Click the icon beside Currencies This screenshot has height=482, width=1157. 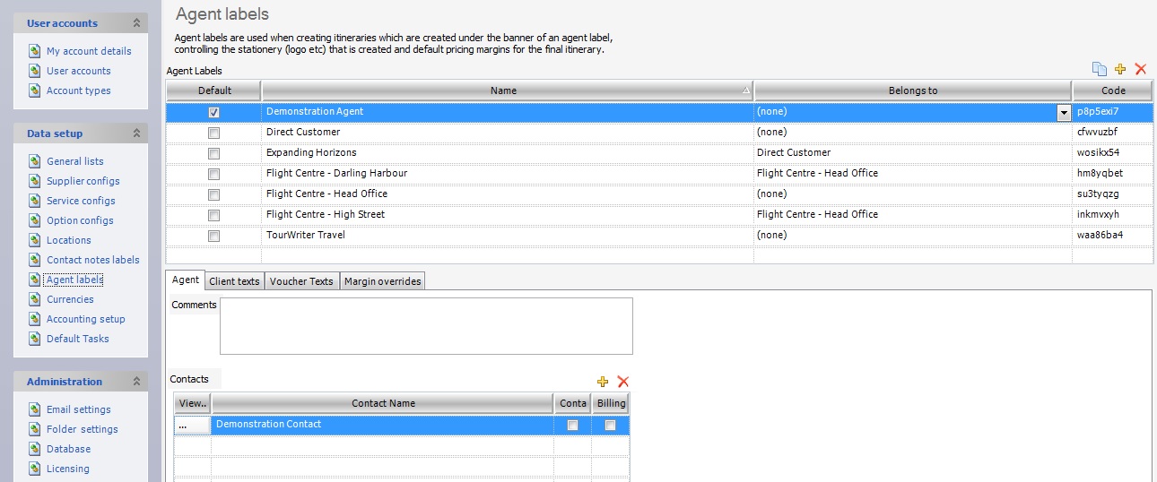34,299
